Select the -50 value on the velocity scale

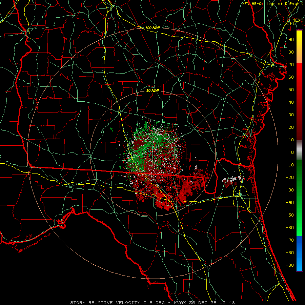290,215
